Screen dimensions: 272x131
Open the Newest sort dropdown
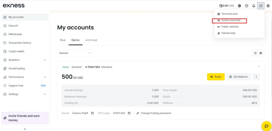click(x=75, y=53)
